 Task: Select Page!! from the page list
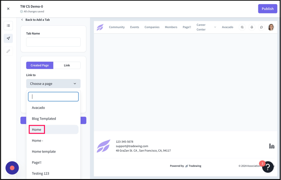[53, 162]
